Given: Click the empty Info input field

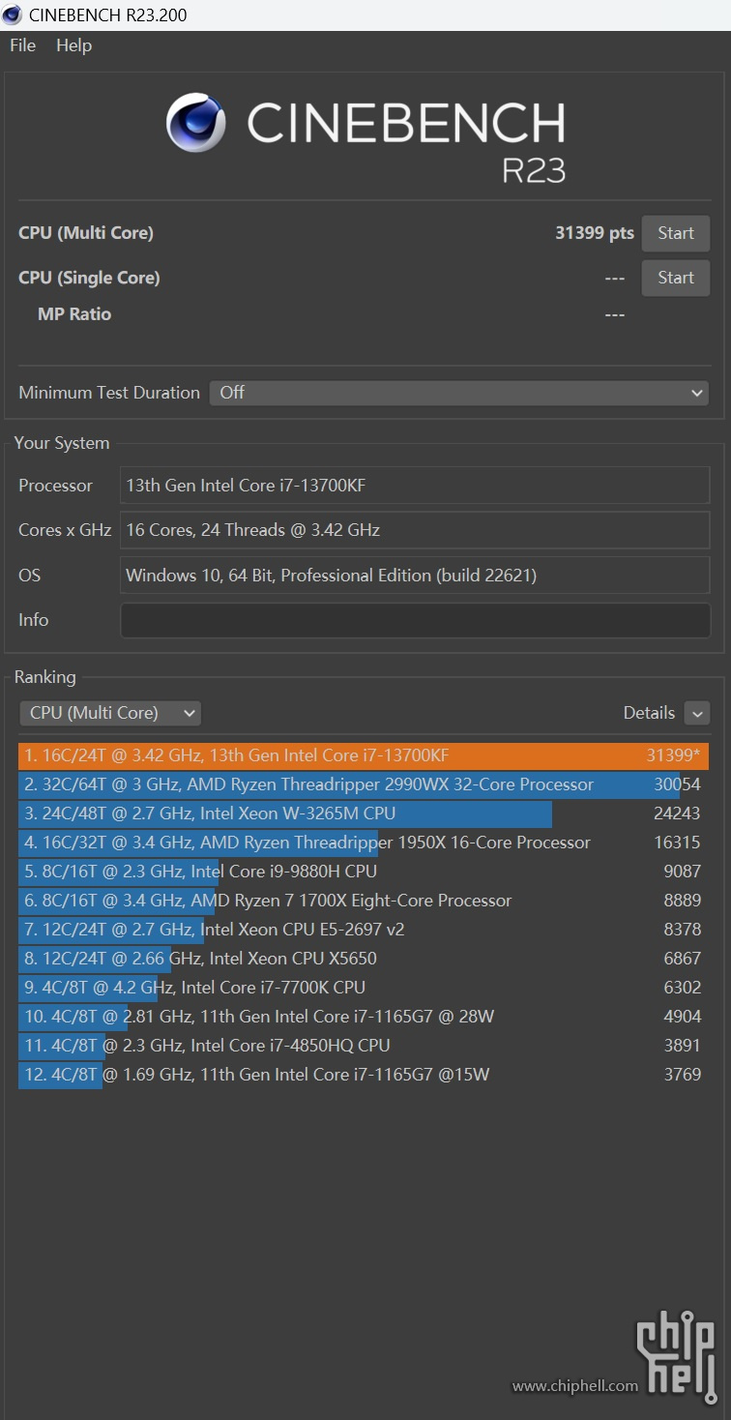Looking at the screenshot, I should [415, 620].
